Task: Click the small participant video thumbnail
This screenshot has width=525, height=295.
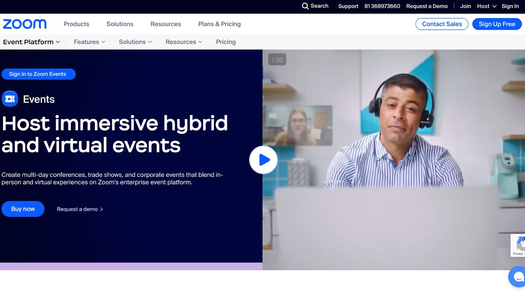Action: (x=298, y=126)
